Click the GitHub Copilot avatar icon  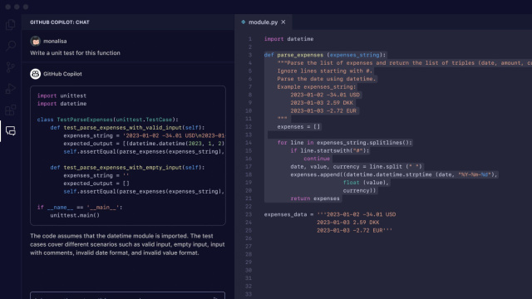pos(35,74)
